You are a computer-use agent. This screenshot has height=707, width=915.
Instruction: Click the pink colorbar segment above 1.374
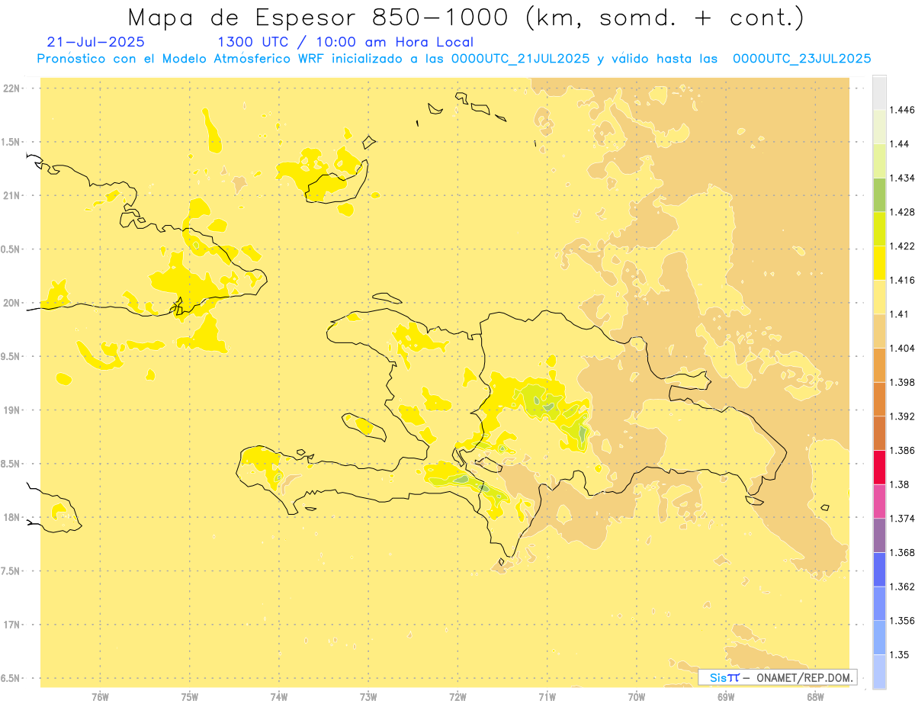pos(879,501)
